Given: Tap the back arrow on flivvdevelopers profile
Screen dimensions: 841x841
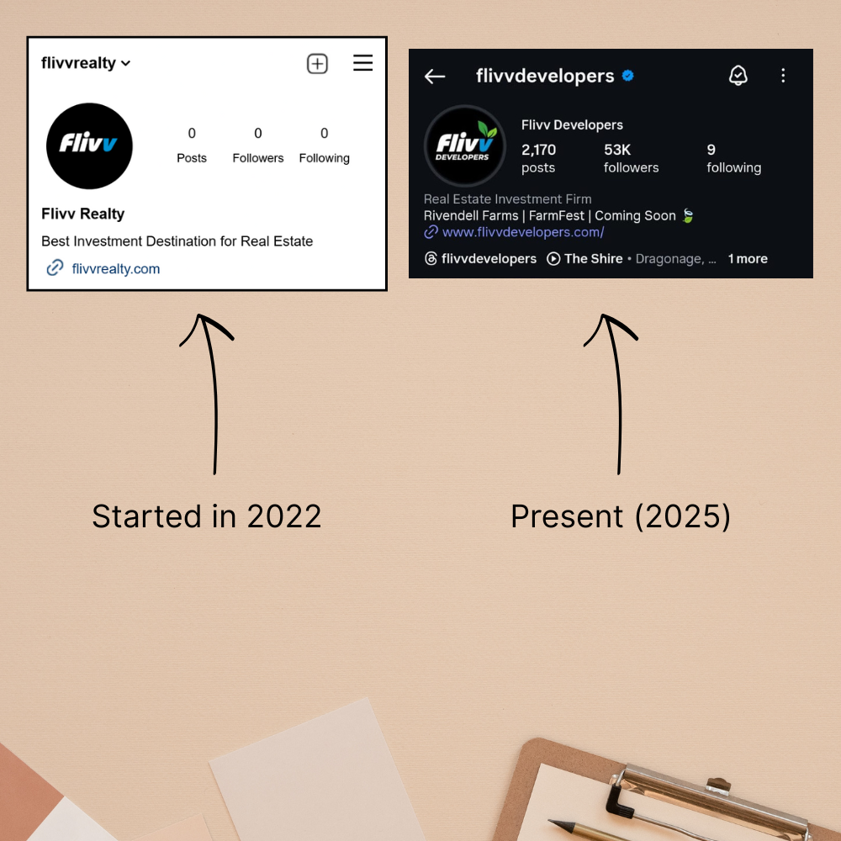Looking at the screenshot, I should 435,77.
